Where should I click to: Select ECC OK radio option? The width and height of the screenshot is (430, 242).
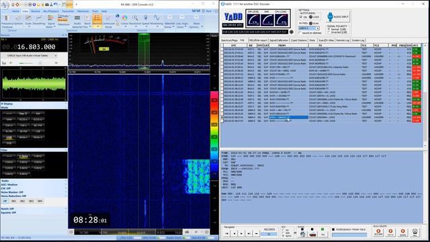tap(283, 230)
